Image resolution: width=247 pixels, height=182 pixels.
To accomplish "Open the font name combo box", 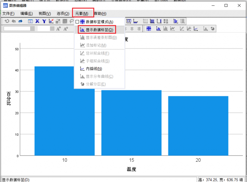I will tap(19, 29).
